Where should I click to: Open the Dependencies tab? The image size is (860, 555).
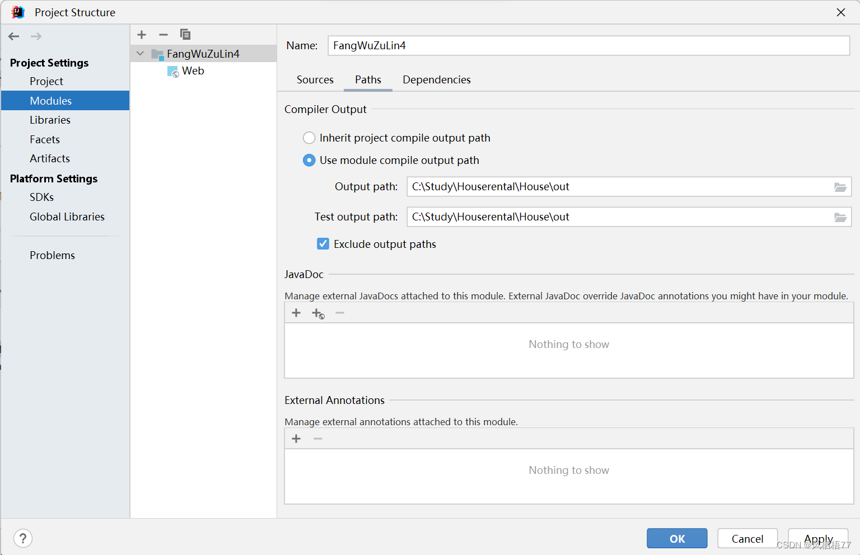436,79
